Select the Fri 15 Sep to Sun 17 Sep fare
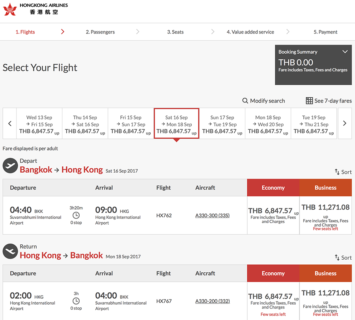 coord(131,123)
